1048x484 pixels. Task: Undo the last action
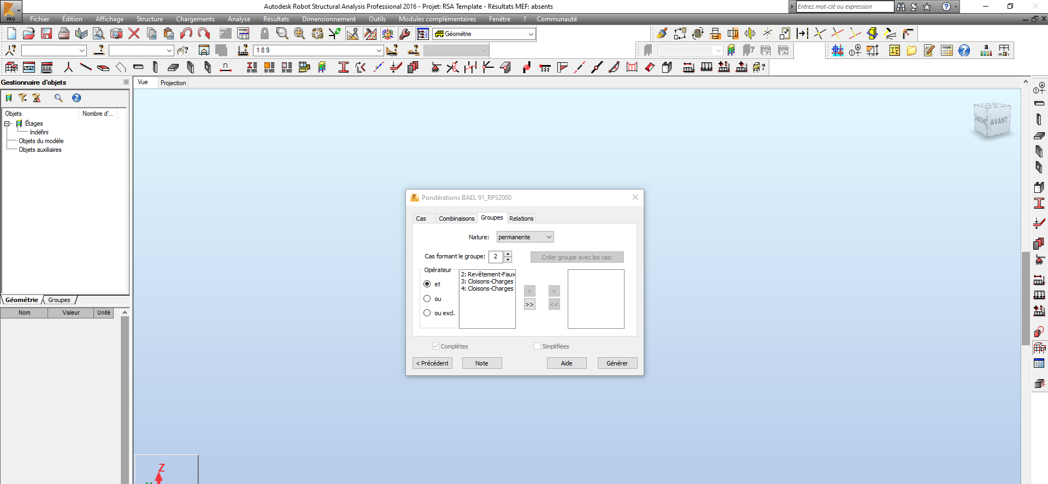click(x=186, y=34)
